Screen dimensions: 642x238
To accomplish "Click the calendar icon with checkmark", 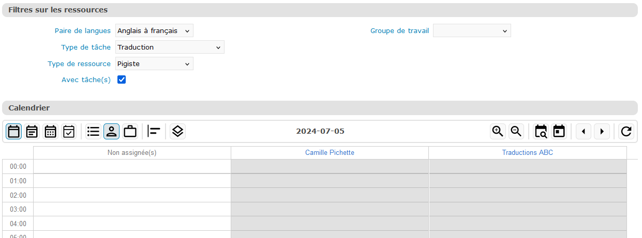I will click(x=69, y=132).
